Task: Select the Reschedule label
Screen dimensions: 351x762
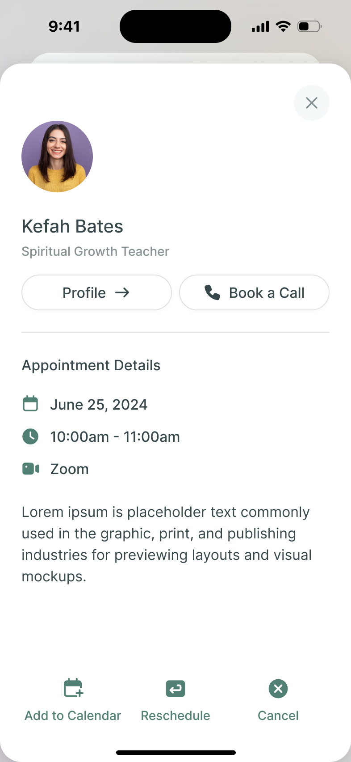Action: (x=175, y=715)
